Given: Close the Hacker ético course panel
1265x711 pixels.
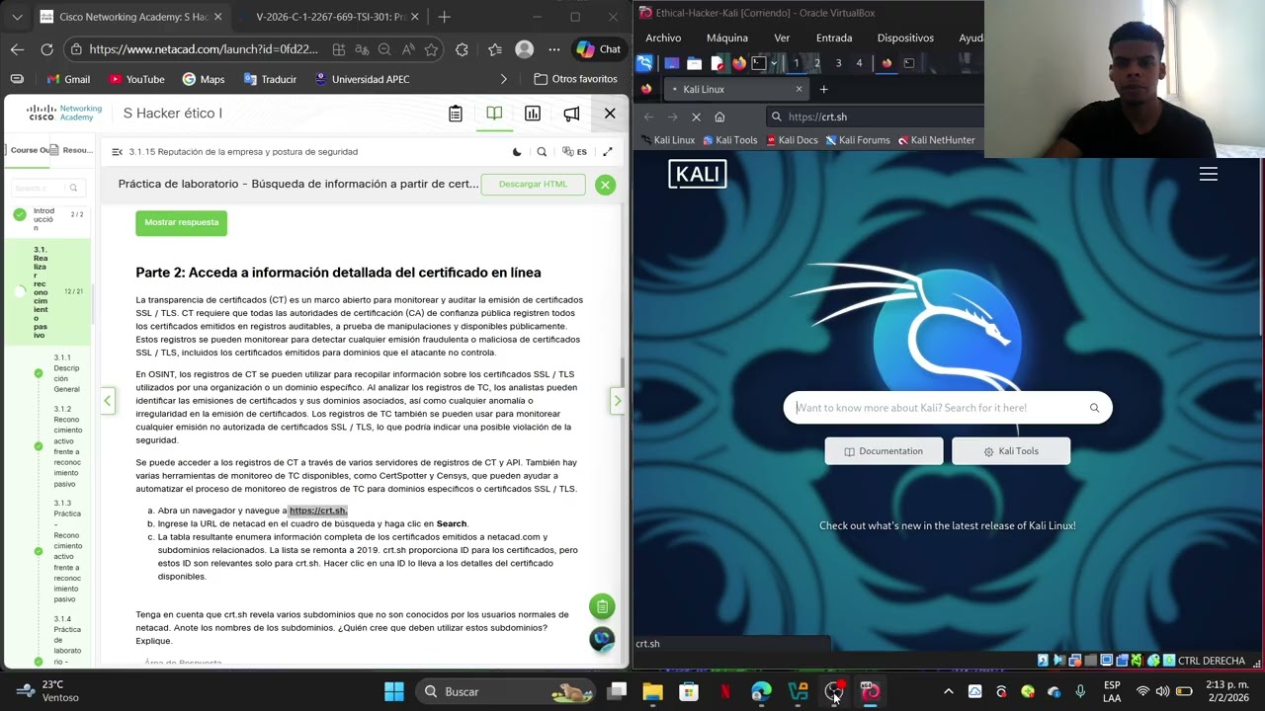Looking at the screenshot, I should [610, 114].
